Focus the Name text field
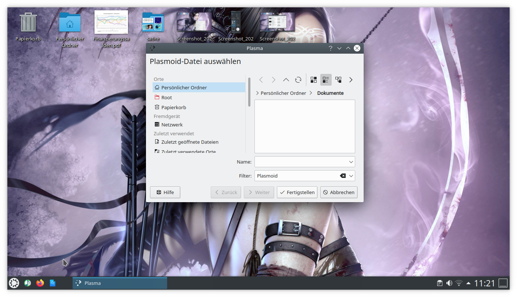The height and width of the screenshot is (297, 517). point(301,162)
